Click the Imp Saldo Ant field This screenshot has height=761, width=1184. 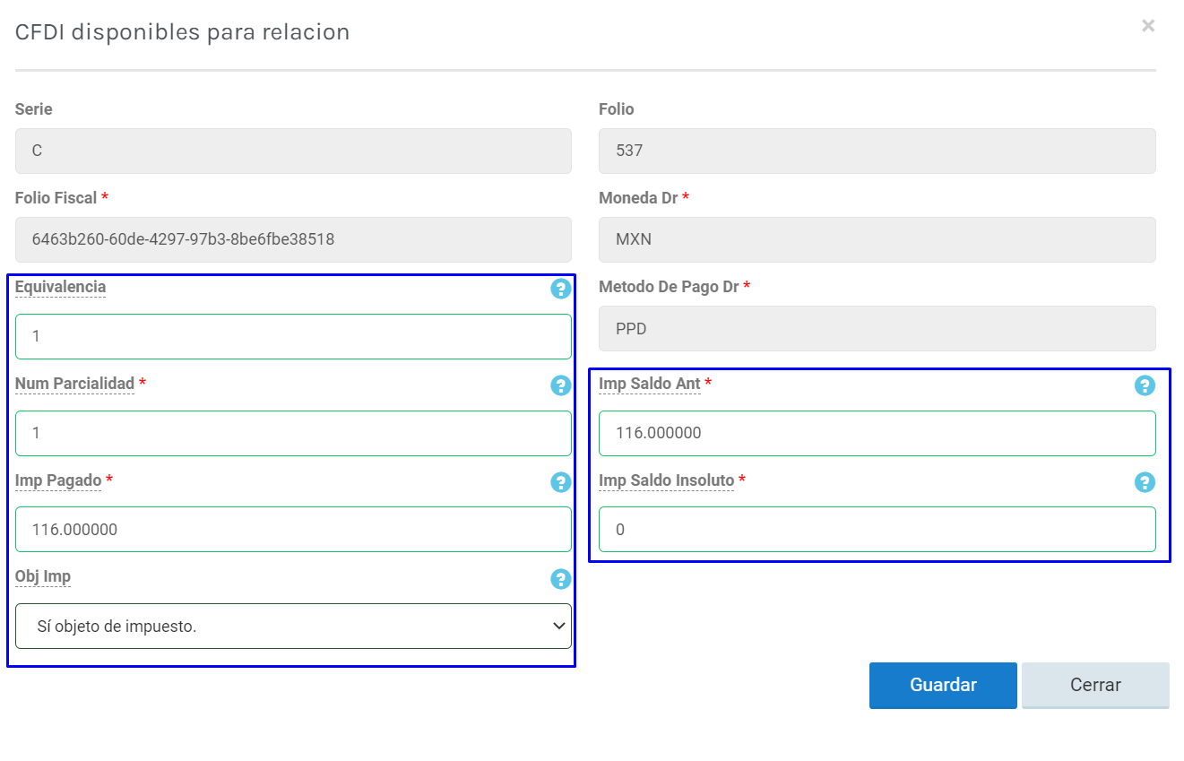click(x=877, y=433)
